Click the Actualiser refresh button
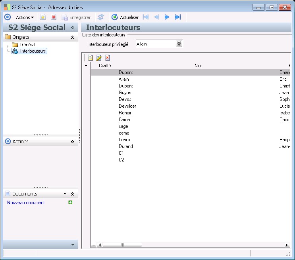Viewport: 295px width, 260px height. coord(125,17)
